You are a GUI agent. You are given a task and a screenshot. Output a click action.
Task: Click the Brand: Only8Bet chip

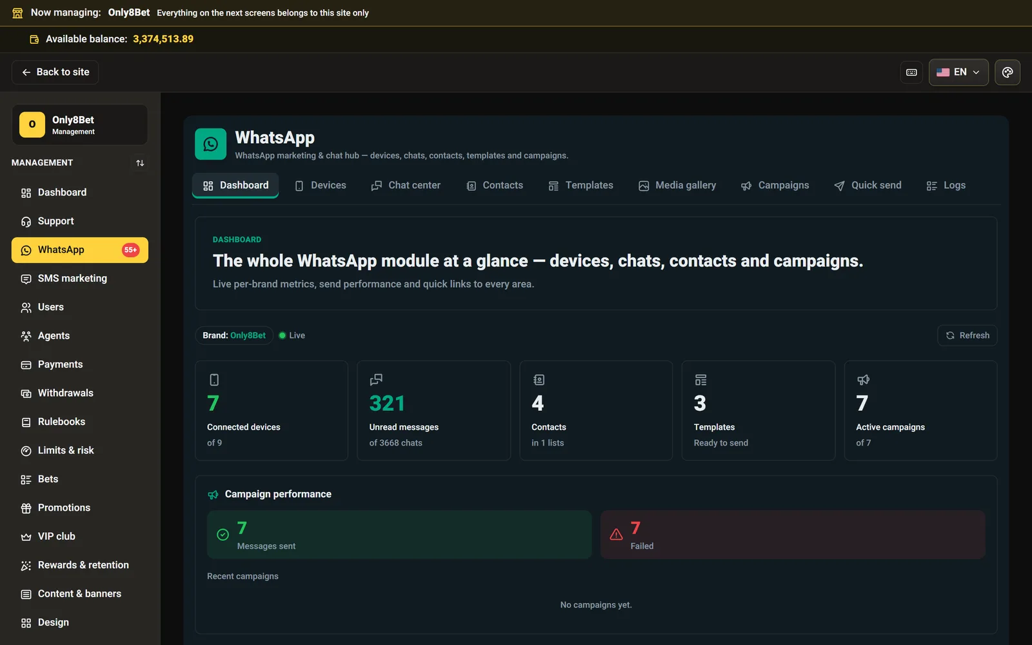pyautogui.click(x=234, y=335)
